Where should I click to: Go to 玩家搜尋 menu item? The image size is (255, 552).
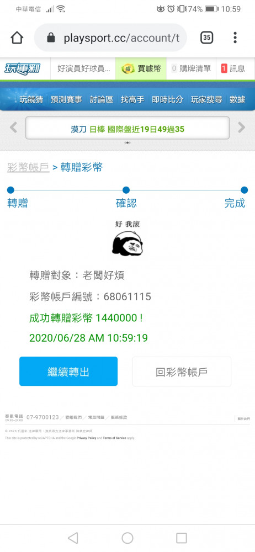(206, 99)
